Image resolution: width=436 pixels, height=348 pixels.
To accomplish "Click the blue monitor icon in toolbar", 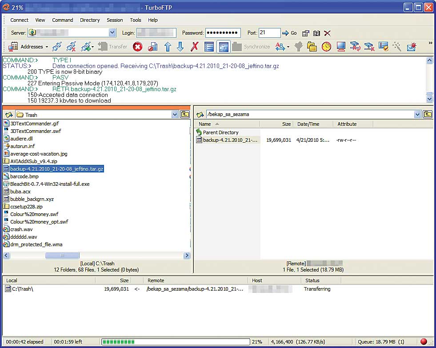I will (x=341, y=47).
